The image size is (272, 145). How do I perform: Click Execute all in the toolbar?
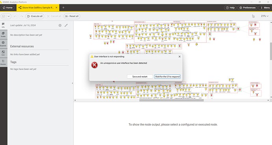point(35,16)
